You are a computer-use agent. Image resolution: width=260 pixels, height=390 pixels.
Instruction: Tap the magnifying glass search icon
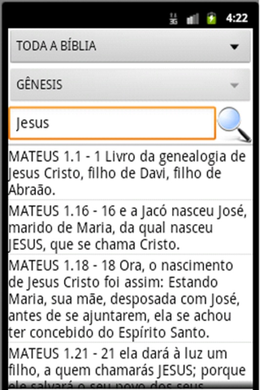(x=234, y=124)
